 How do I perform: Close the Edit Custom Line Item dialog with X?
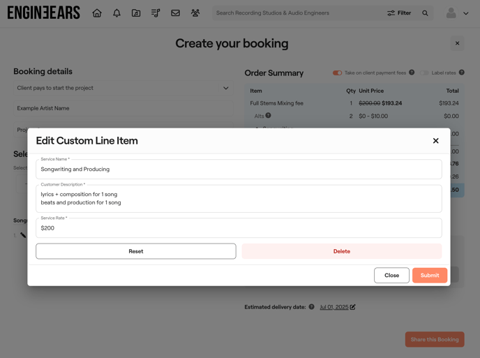coord(435,141)
